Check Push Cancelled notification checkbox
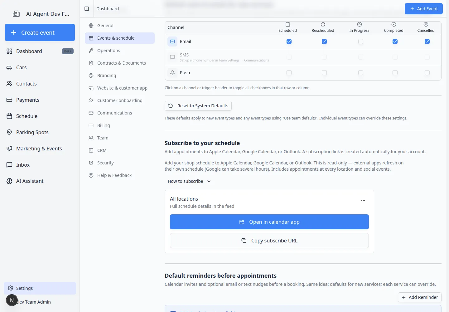The image size is (449, 312). click(x=427, y=73)
